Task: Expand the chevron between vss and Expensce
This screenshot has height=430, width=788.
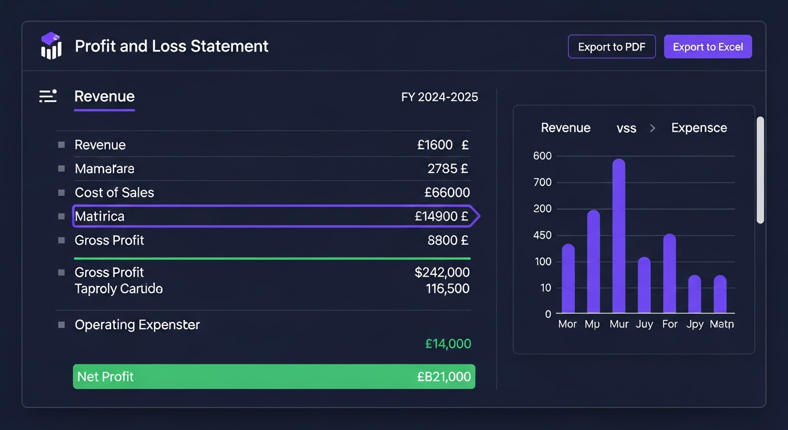Action: coord(652,128)
